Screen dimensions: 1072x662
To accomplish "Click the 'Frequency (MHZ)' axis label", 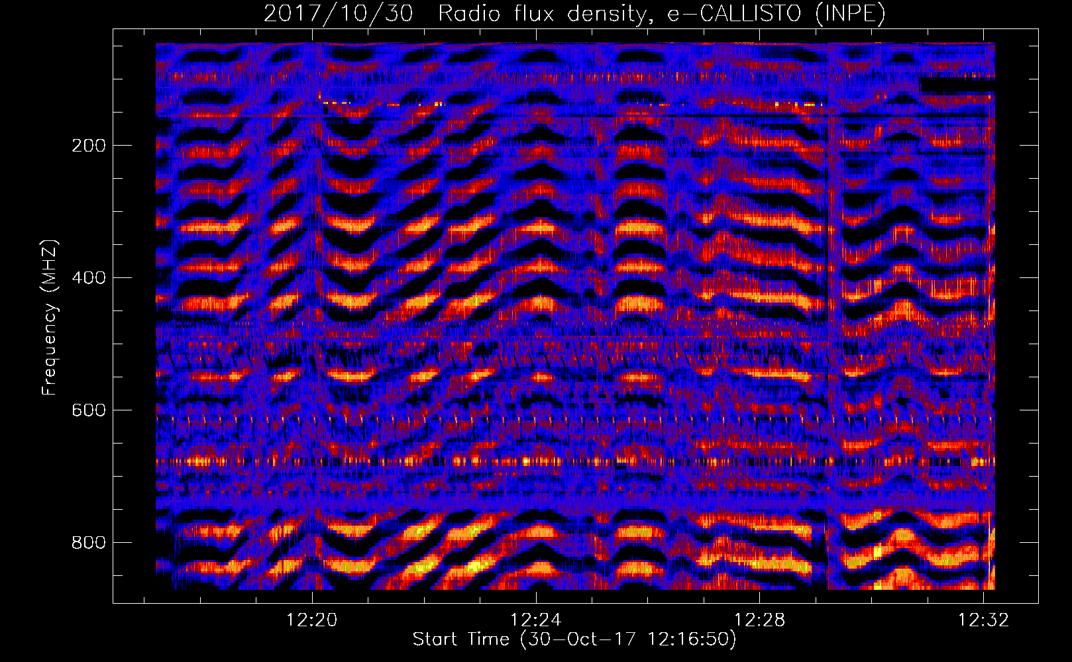I will pos(50,318).
